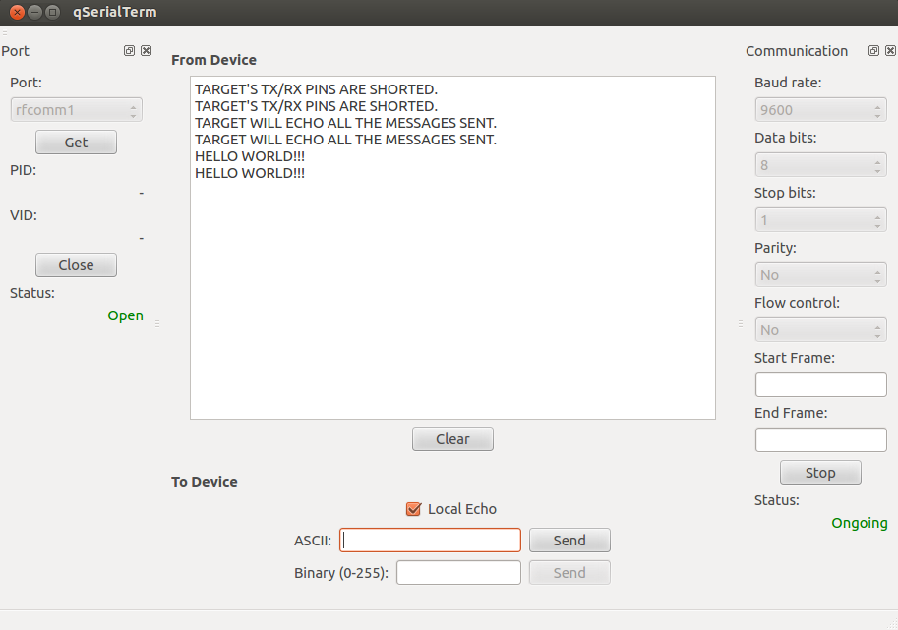Close the qSerialTerm window
The image size is (898, 630).
(17, 12)
